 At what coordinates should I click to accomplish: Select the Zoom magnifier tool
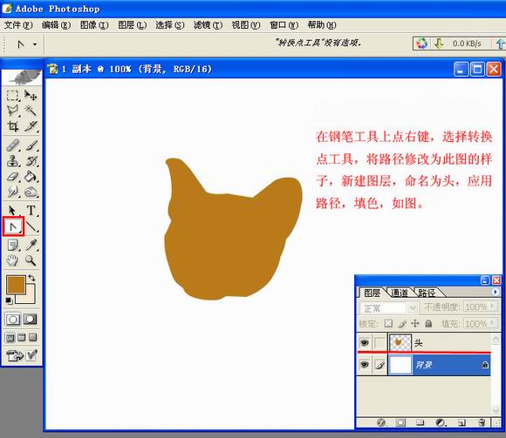click(31, 260)
